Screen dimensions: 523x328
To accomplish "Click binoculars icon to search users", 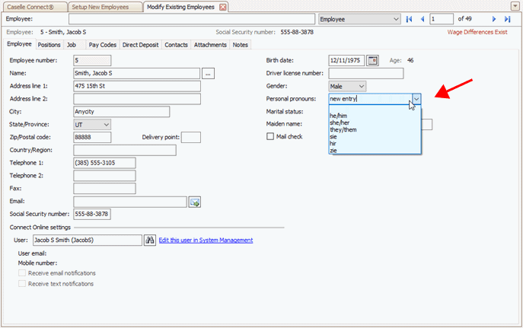I will pyautogui.click(x=150, y=240).
